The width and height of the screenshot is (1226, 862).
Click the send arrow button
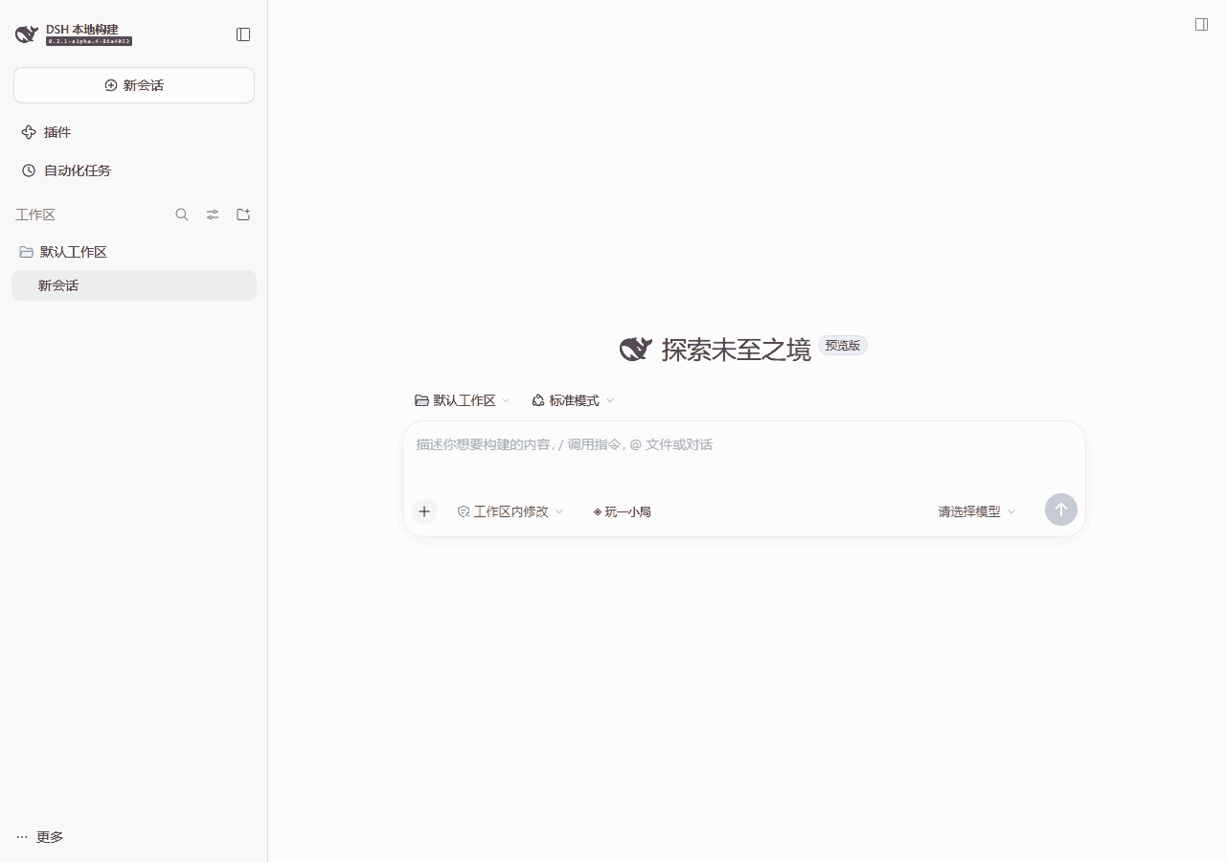1061,510
